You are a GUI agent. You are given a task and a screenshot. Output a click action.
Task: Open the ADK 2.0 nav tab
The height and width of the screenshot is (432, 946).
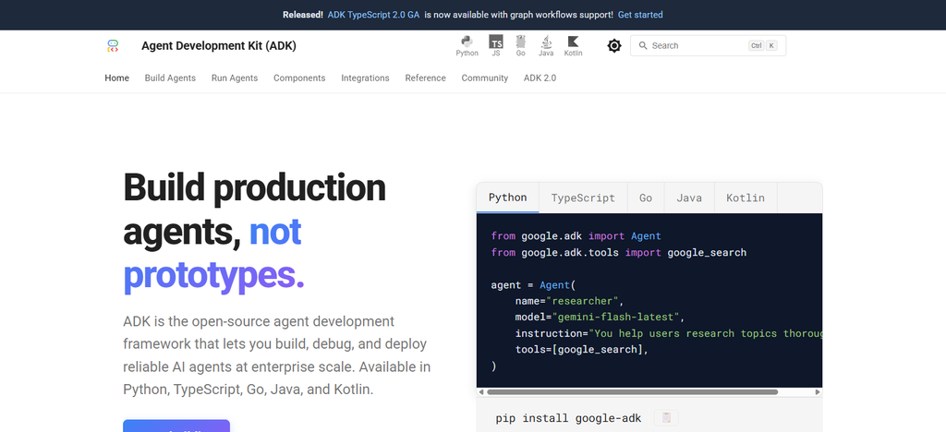(540, 78)
